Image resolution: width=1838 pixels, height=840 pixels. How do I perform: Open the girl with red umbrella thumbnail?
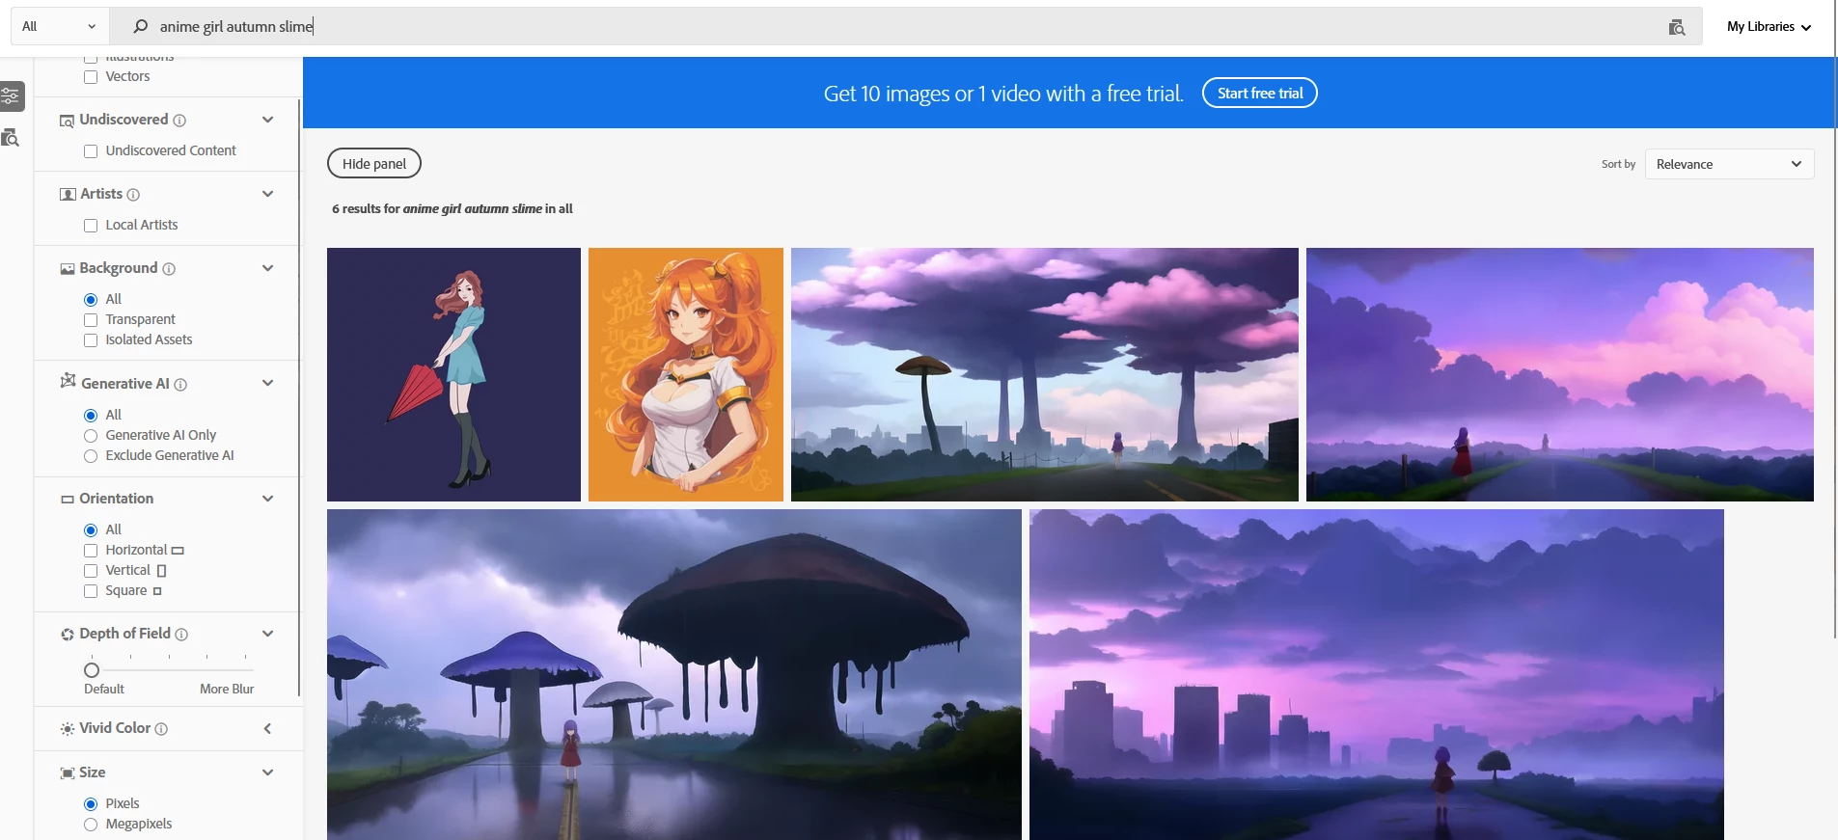[453, 374]
